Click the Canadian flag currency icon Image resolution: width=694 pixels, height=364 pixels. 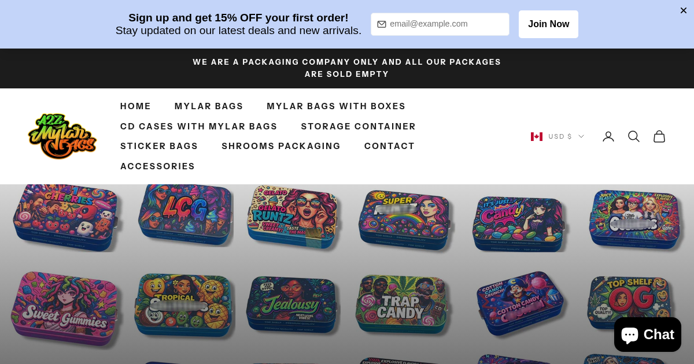click(x=537, y=136)
